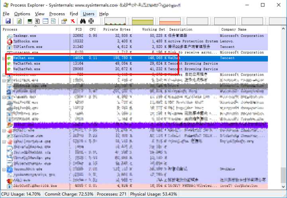Screen dimensions: 287x198
Task: Open the salmon physical memory mini graph
Action: (x=170, y=21)
